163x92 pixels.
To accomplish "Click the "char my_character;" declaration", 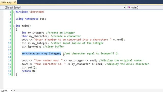I will [x=35, y=36].
